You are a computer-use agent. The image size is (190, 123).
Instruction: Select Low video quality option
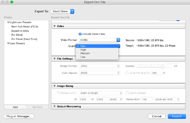tap(97, 57)
